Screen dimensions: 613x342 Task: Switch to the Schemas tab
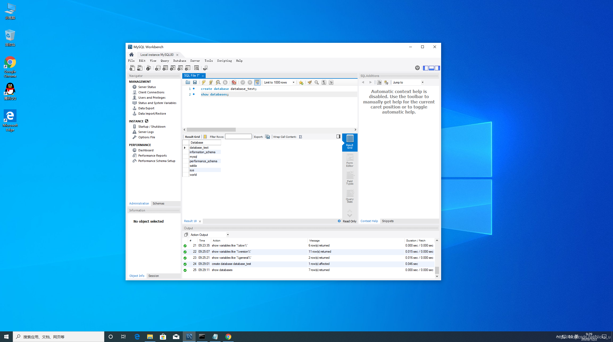158,203
